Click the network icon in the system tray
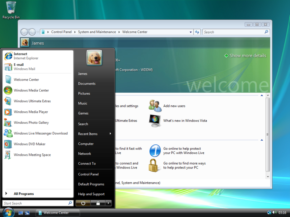Screen dimensions: 290x217 (x=269, y=212)
